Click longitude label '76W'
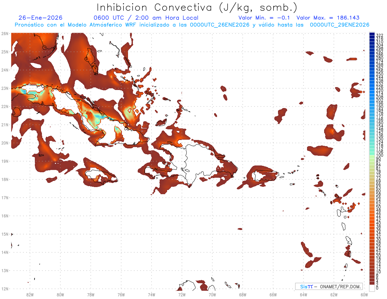Image resolution: width=387 pixels, height=299 pixels. [121, 294]
